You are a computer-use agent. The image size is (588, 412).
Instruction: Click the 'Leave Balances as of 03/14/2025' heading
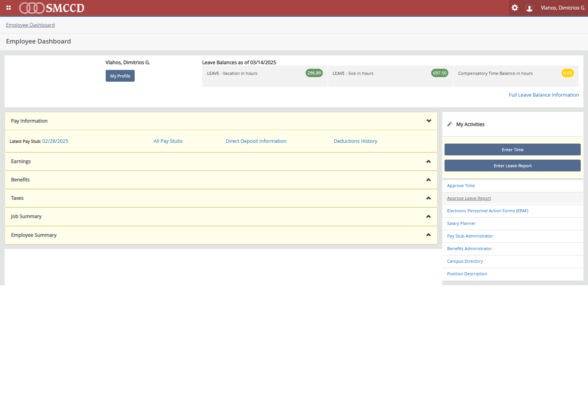[x=239, y=62]
